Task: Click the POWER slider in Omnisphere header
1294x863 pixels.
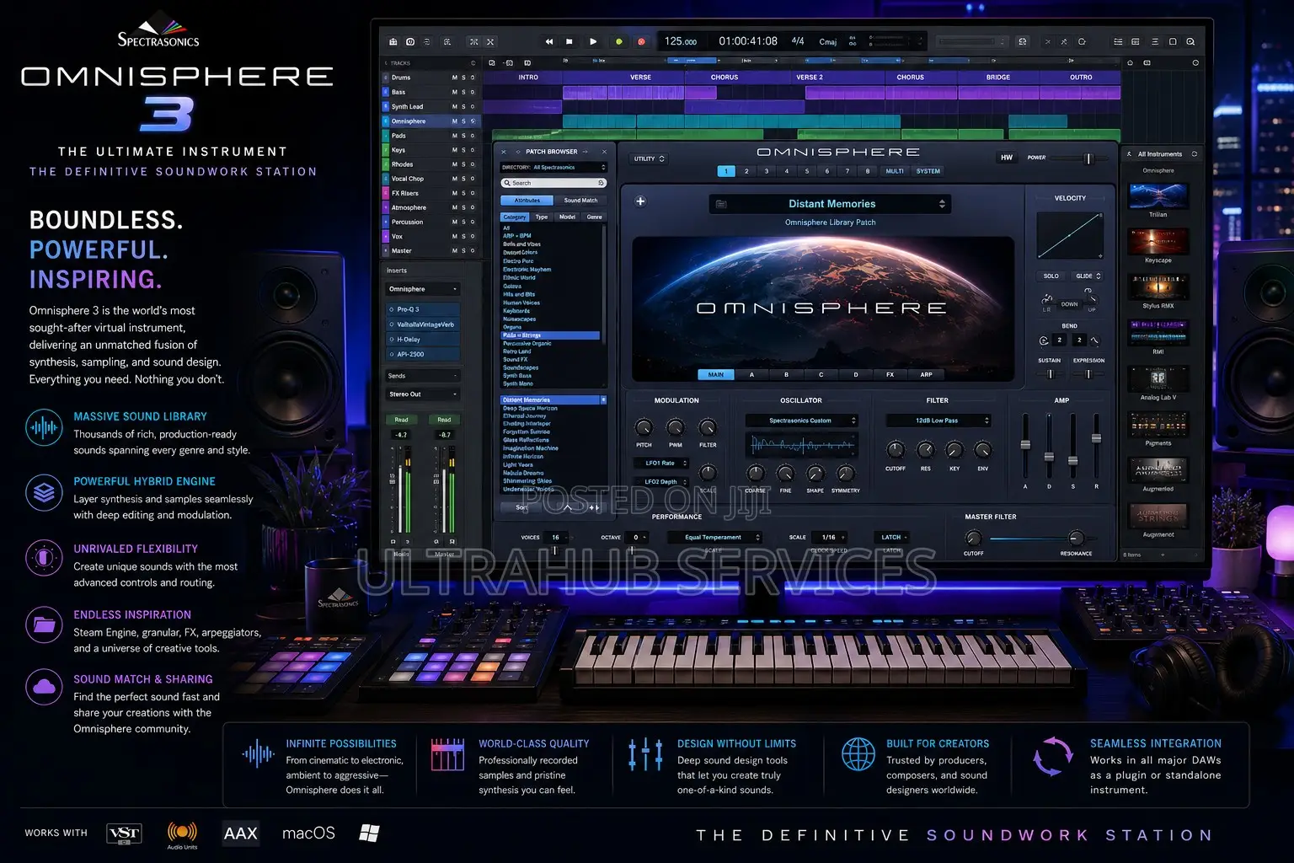Action: (1077, 158)
